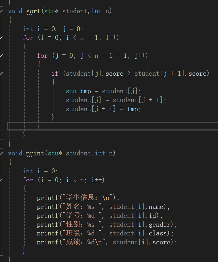Click 'student[i].name' in the 姓名 printf
Viewport: 218px width, 262px height.
pos(136,207)
